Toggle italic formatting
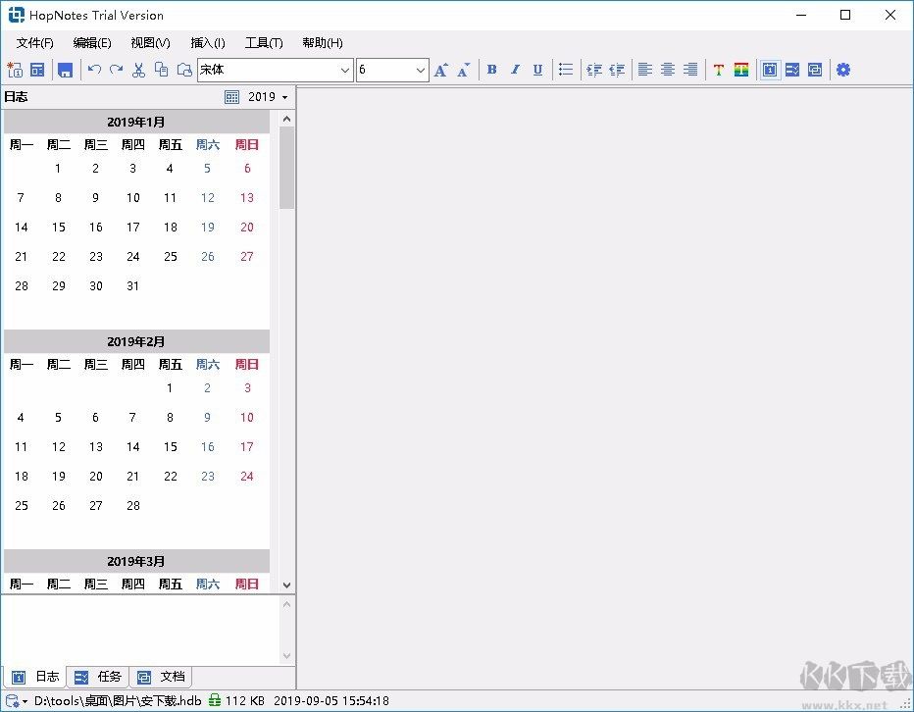 click(x=515, y=69)
